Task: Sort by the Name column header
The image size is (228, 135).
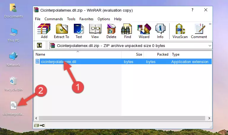Action: [78, 54]
